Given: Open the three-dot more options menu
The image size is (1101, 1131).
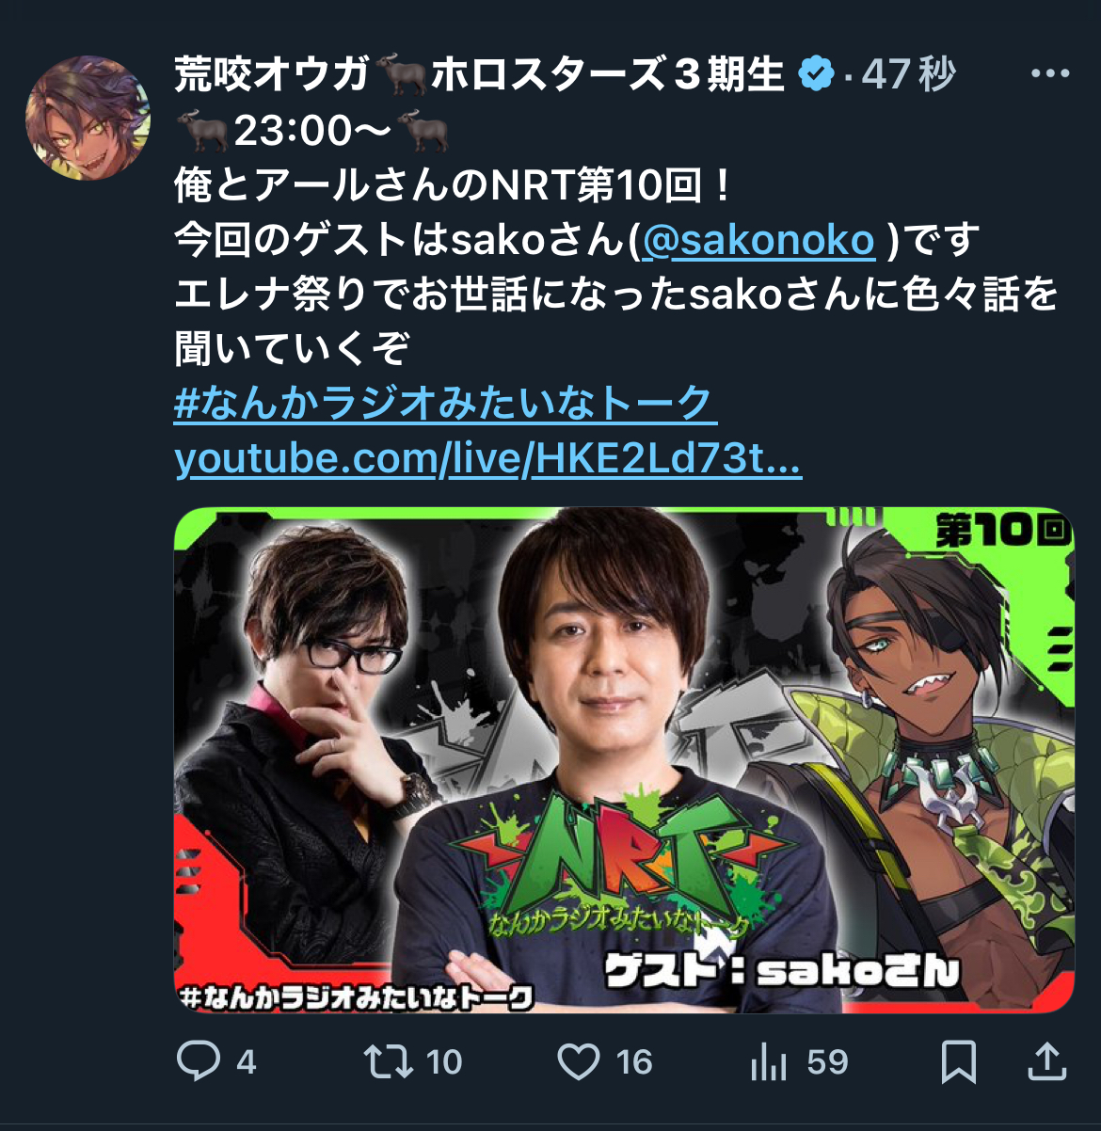Looking at the screenshot, I should coord(1050,74).
